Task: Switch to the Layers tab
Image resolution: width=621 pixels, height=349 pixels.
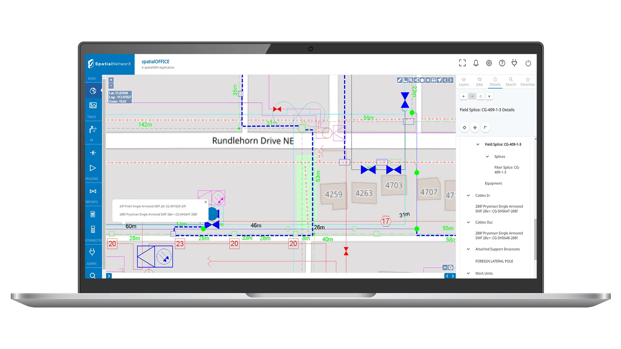Action: [463, 81]
